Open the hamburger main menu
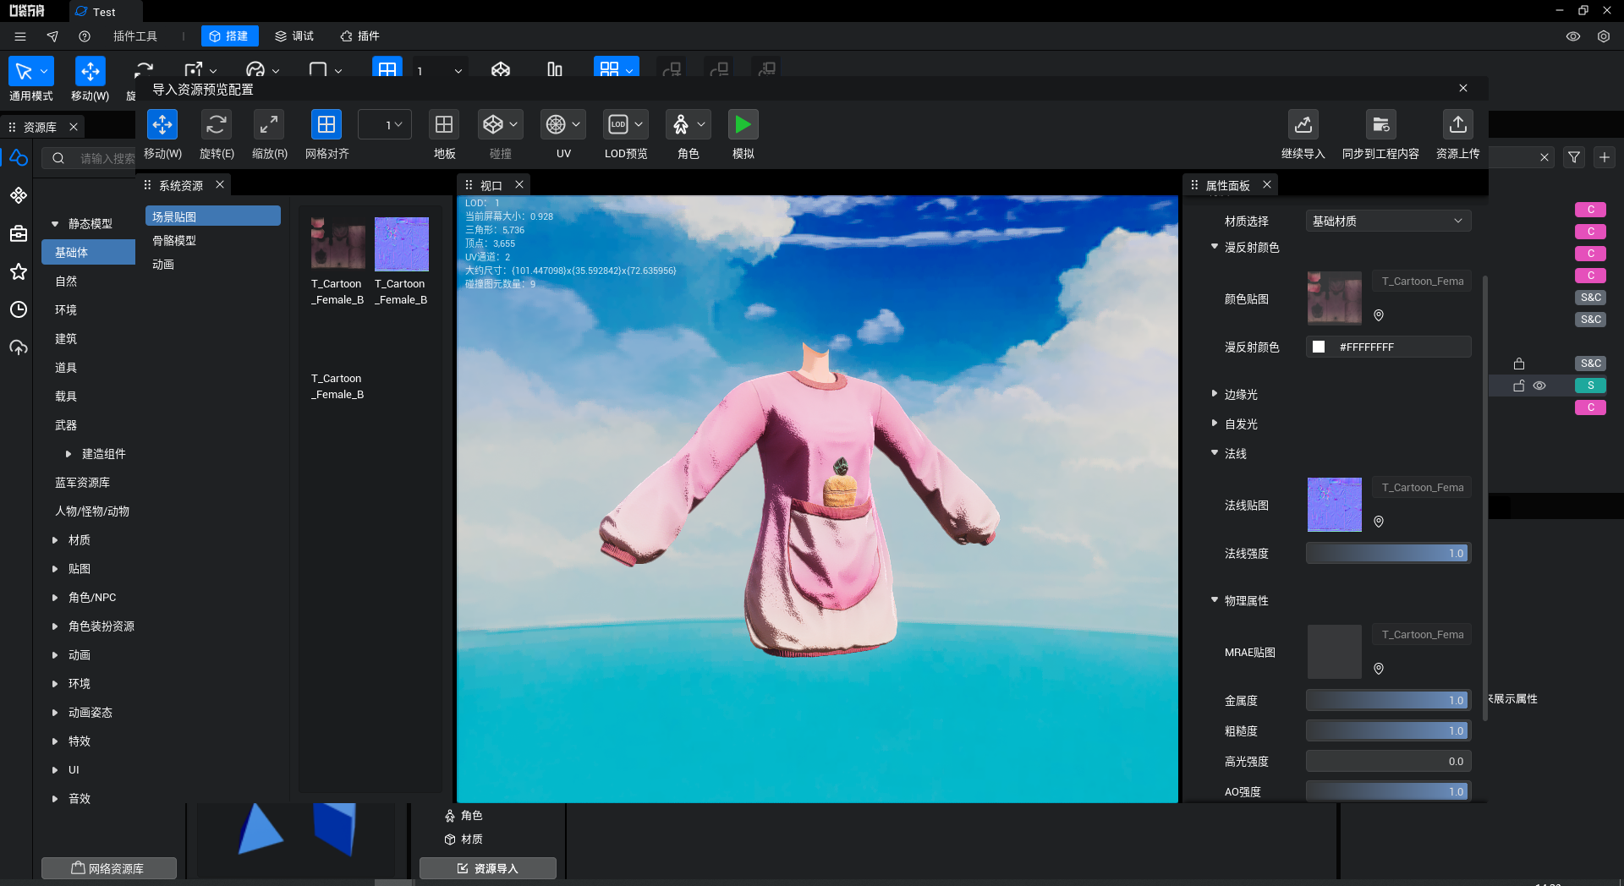Image resolution: width=1624 pixels, height=886 pixels. pos(20,36)
